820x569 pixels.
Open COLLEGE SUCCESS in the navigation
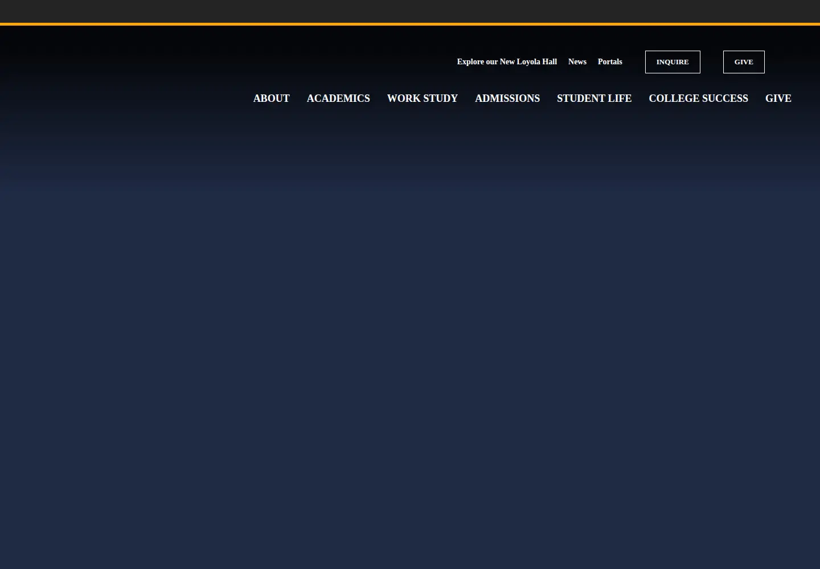click(x=698, y=98)
